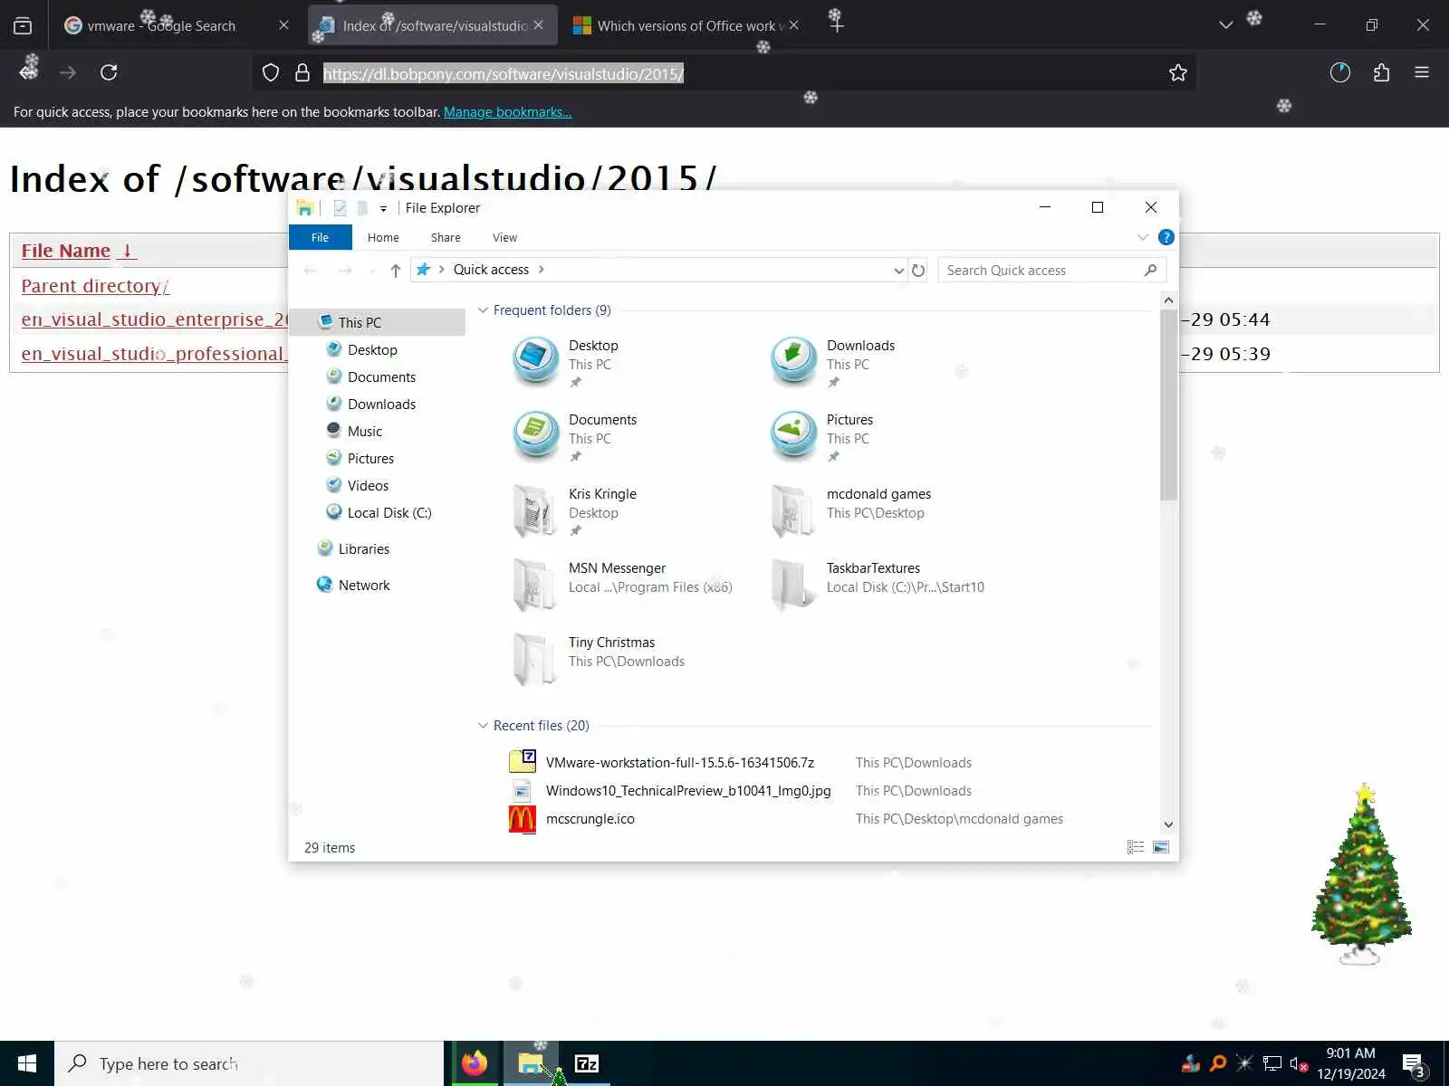The height and width of the screenshot is (1086, 1449).
Task: Switch to details view in status bar
Action: pyautogui.click(x=1136, y=847)
